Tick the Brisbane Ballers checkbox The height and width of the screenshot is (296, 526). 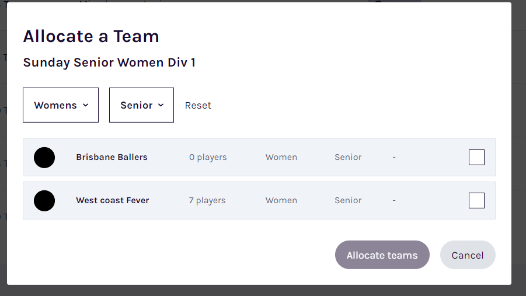coord(476,158)
